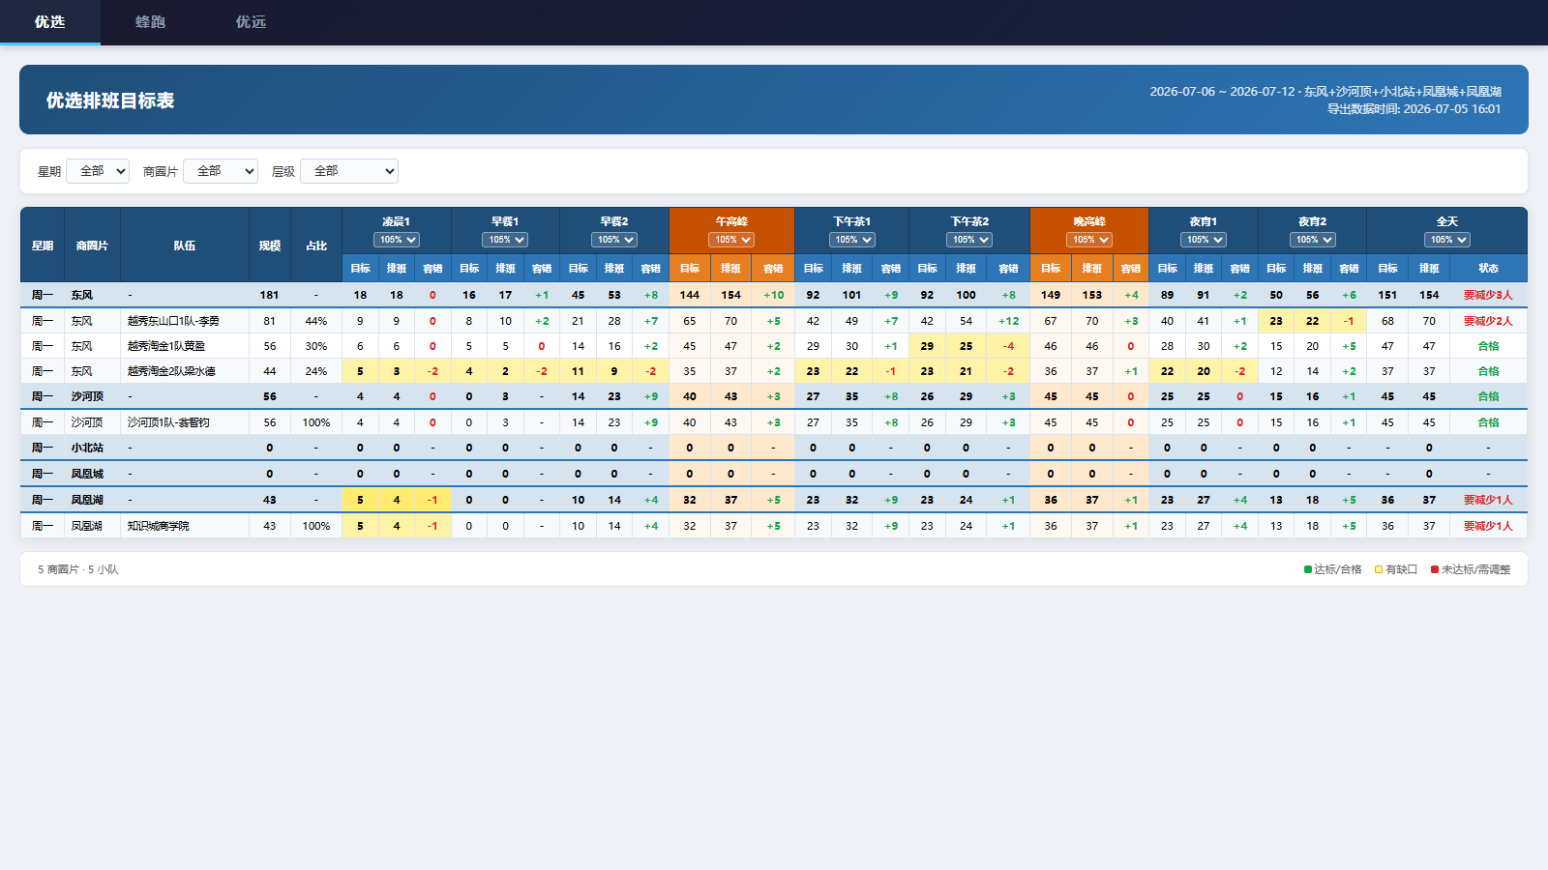Select the 越秀东山口1队-李勇 team row
Image resolution: width=1548 pixels, height=870 pixels.
point(774,321)
